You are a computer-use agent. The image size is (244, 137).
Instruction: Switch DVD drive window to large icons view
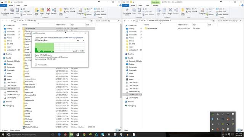pyautogui.click(x=242, y=130)
